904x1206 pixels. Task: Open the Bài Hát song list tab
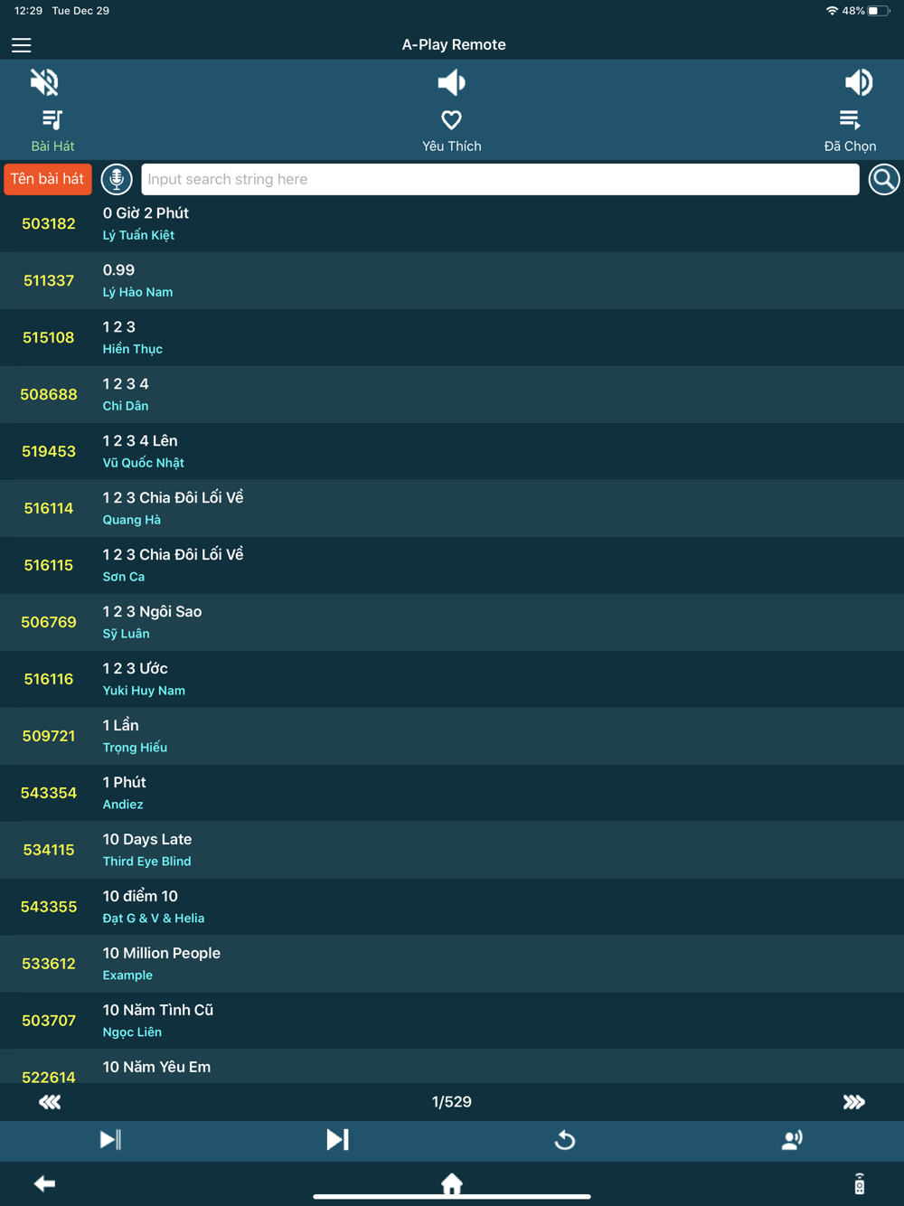pyautogui.click(x=52, y=131)
